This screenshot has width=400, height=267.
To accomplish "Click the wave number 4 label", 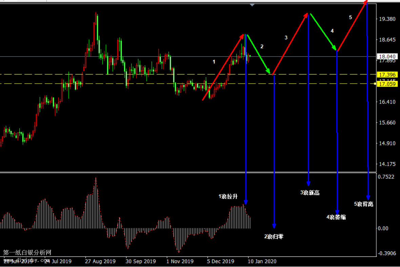I will click(x=332, y=31).
